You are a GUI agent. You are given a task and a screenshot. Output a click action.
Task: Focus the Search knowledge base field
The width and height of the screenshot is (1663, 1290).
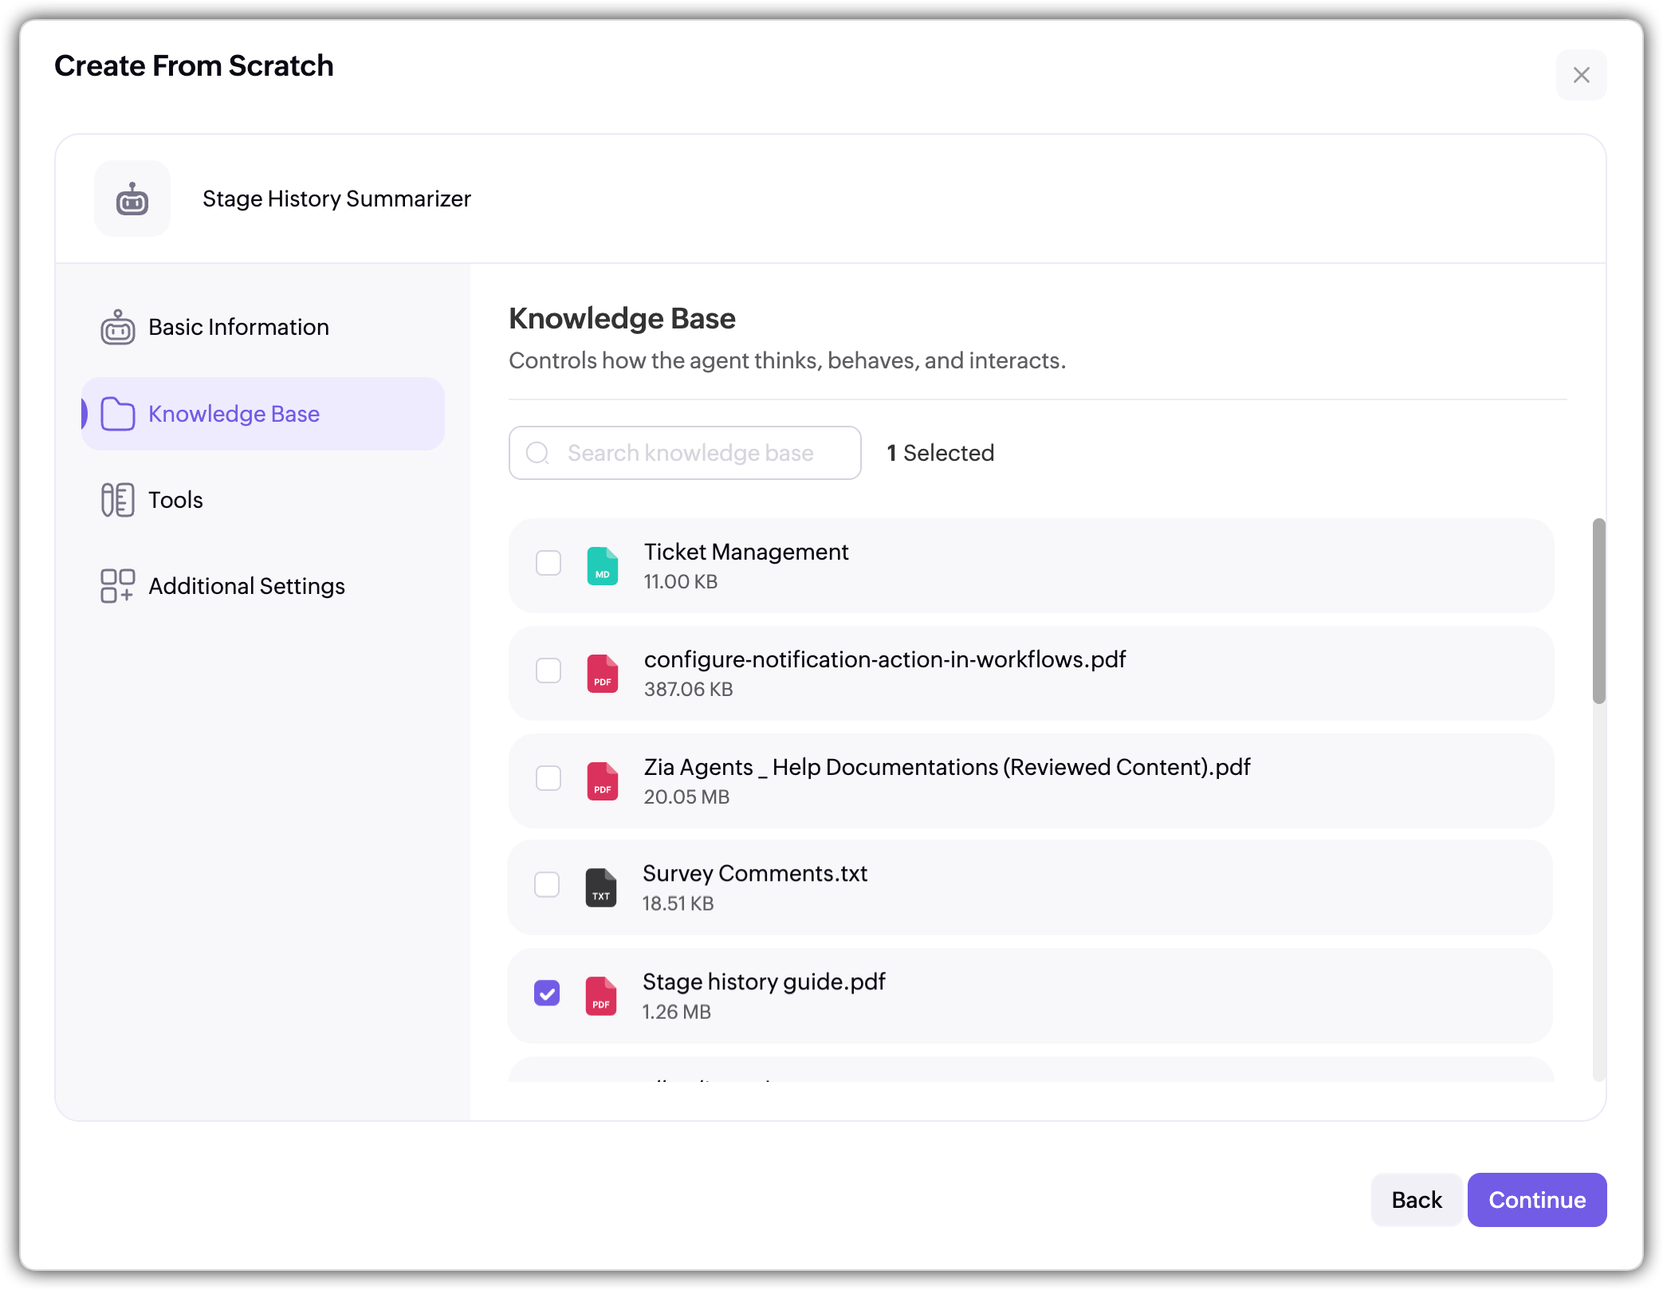690,453
